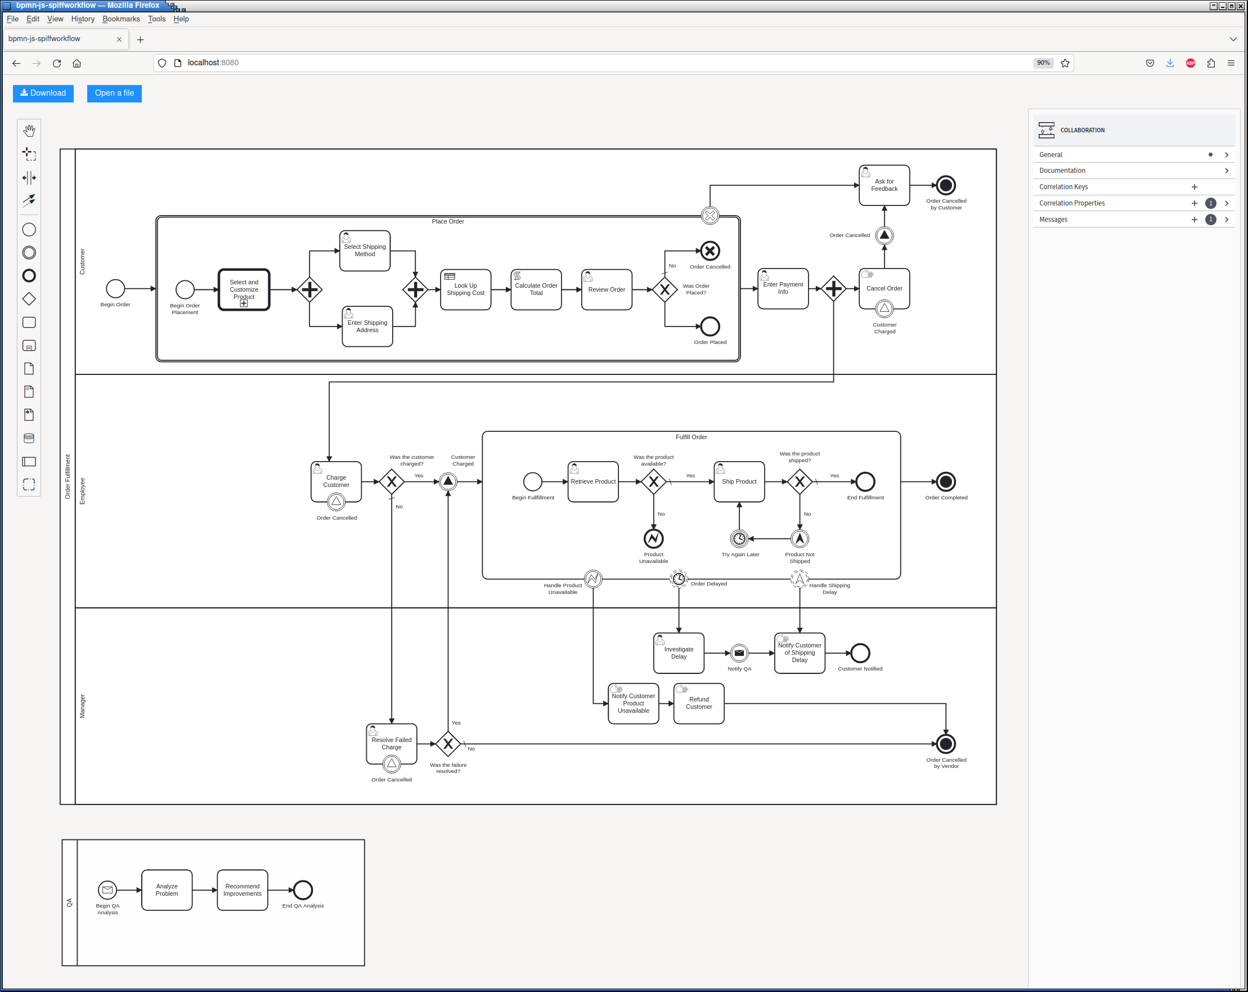Screen dimensions: 1248x992
Task: Click the Download button
Action: (43, 93)
